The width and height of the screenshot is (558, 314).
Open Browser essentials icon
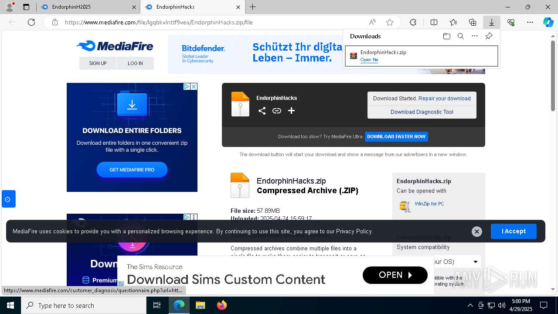point(511,22)
